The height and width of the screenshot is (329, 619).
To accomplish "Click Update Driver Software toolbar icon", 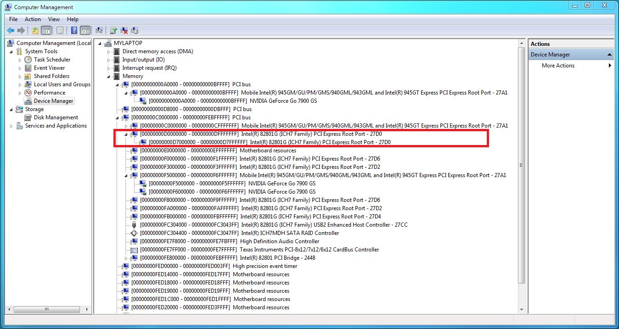I will tap(113, 31).
